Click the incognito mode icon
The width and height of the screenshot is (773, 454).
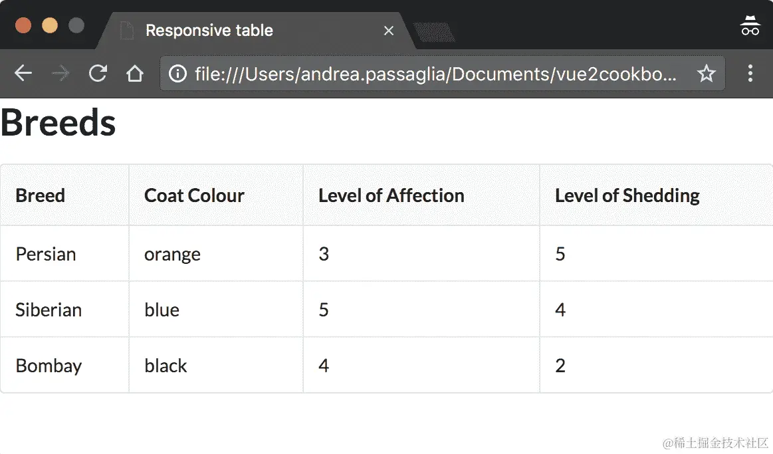pos(750,26)
